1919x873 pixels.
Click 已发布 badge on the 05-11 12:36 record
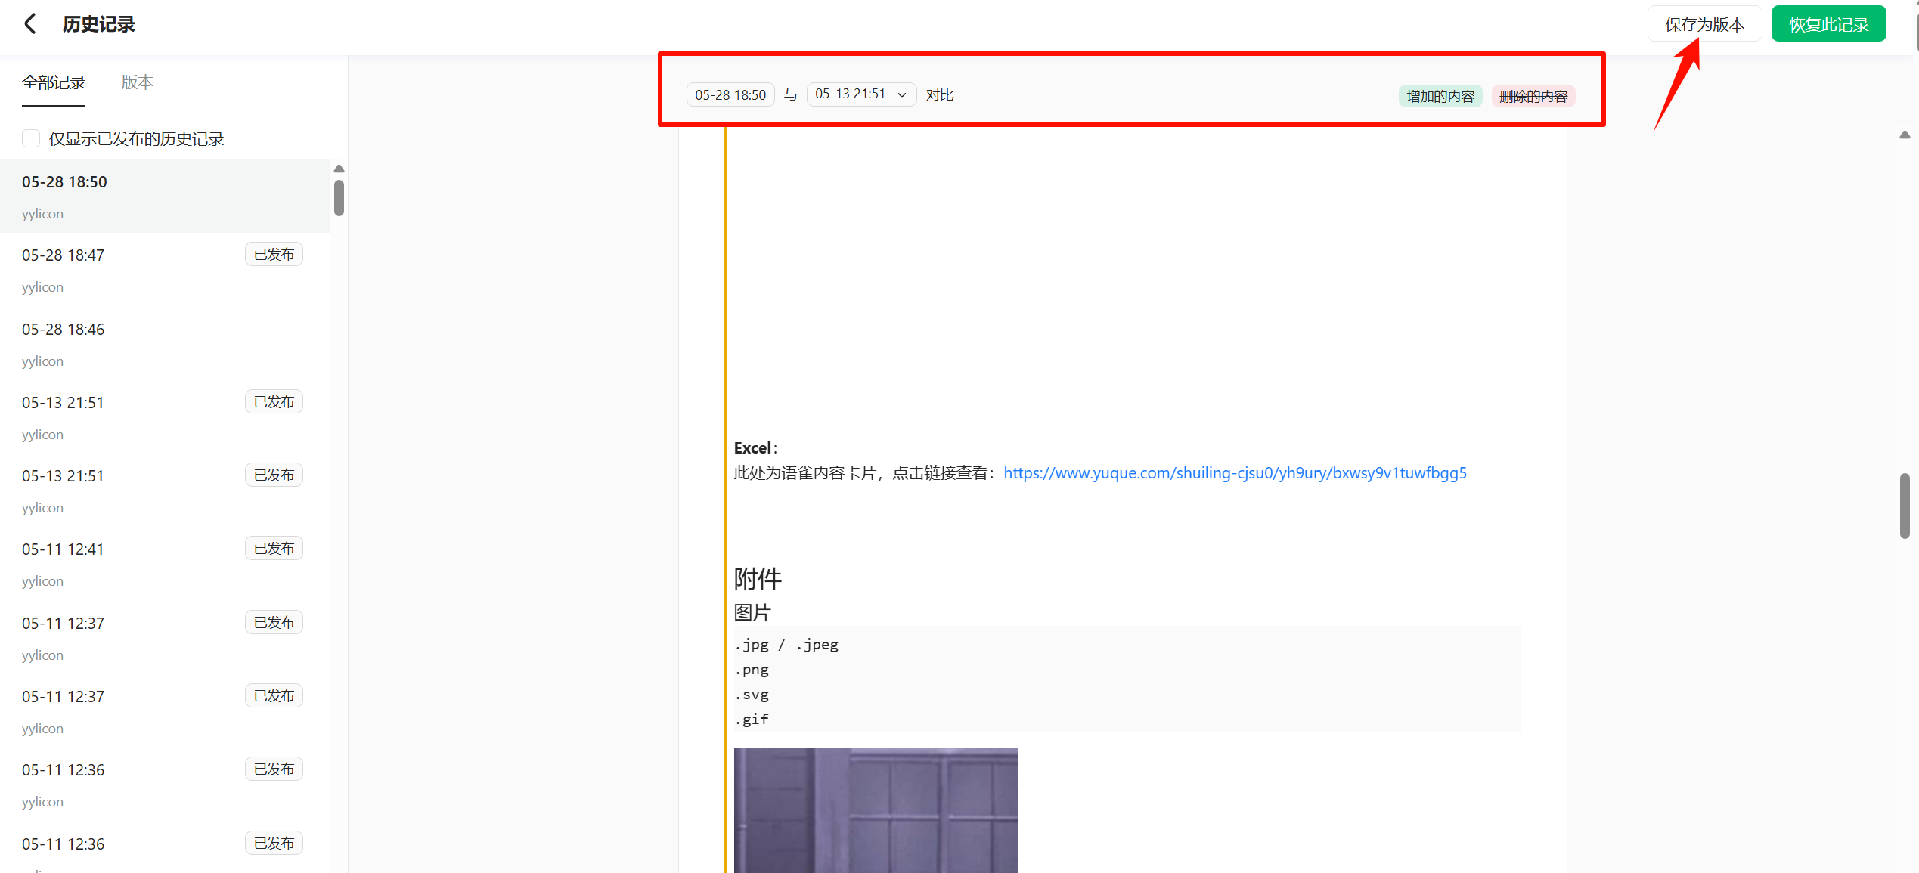[274, 769]
